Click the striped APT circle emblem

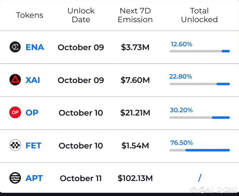[x=15, y=178]
